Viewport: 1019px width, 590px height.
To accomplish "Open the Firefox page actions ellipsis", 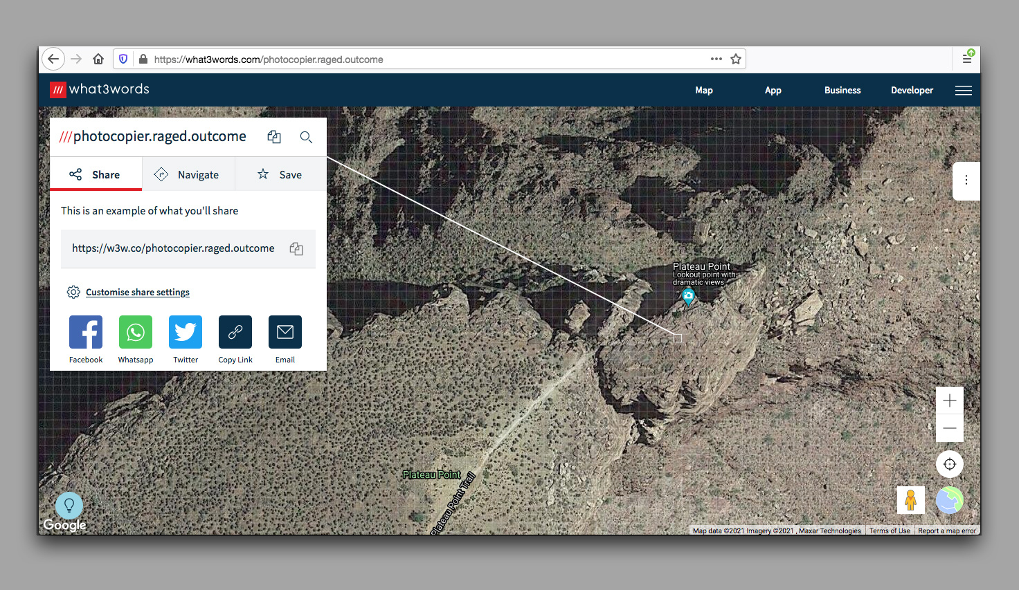I will 716,59.
